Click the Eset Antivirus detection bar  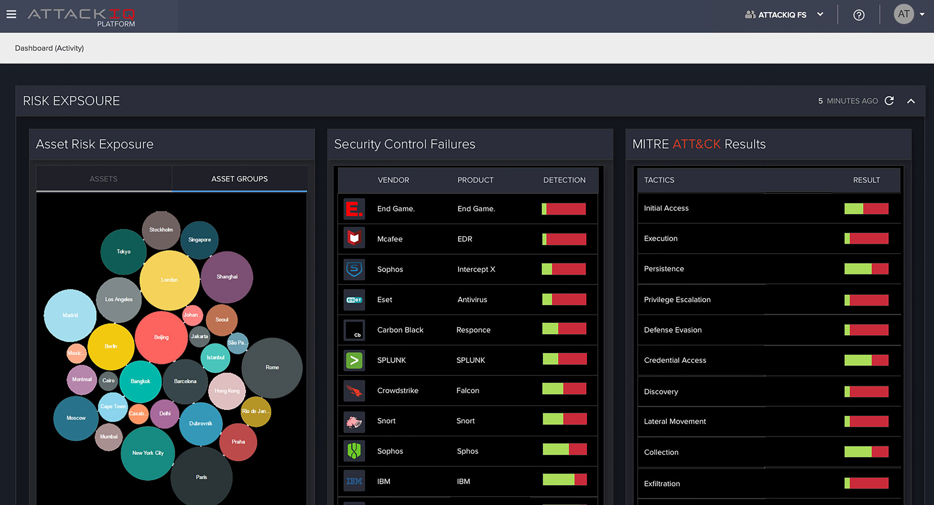[x=564, y=299]
